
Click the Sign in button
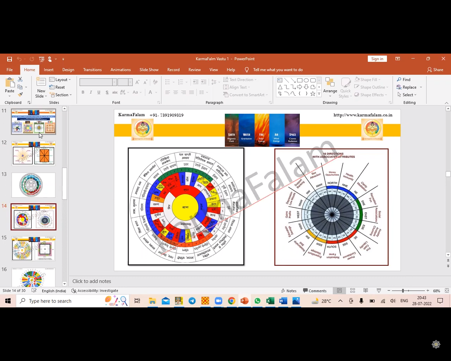click(377, 59)
